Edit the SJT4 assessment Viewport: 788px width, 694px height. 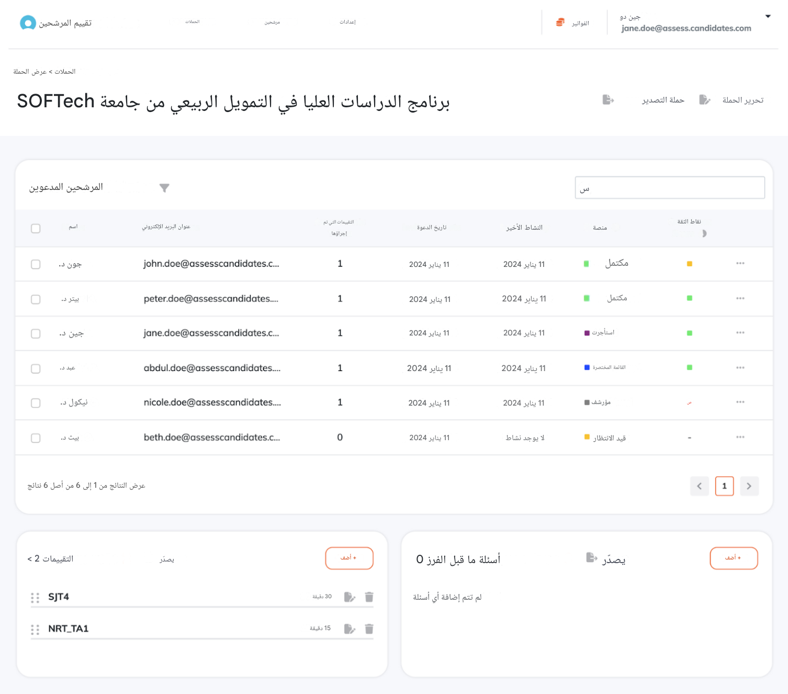pos(350,597)
